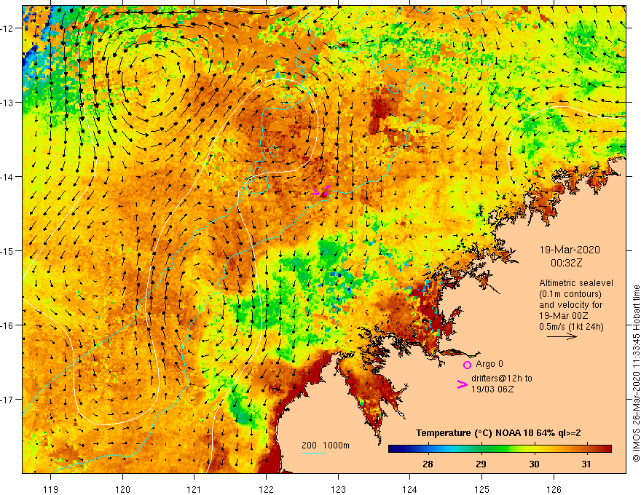Click the colorbar tick label 31
The image size is (641, 495).
pyautogui.click(x=586, y=464)
